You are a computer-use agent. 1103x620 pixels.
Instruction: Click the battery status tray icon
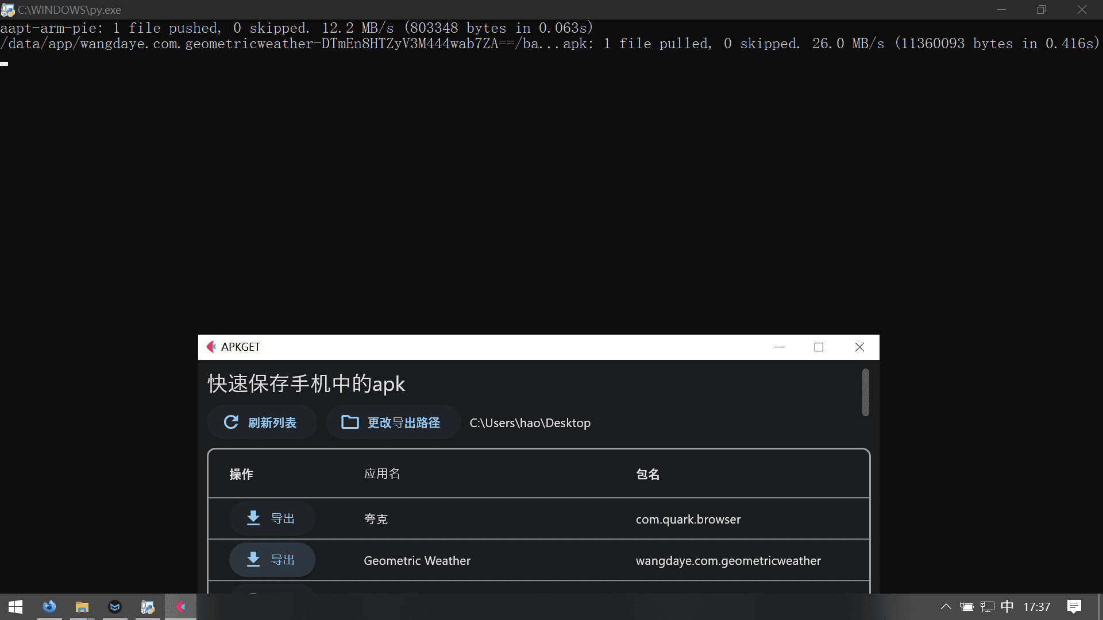pos(967,607)
